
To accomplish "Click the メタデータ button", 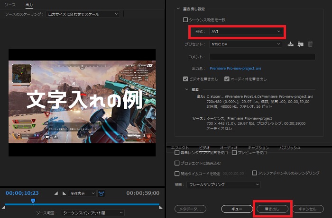I will [x=190, y=209].
